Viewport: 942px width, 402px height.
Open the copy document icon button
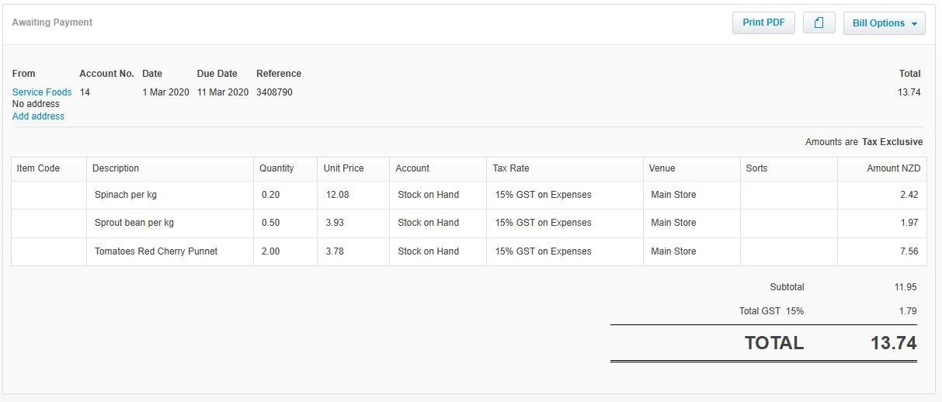[819, 23]
